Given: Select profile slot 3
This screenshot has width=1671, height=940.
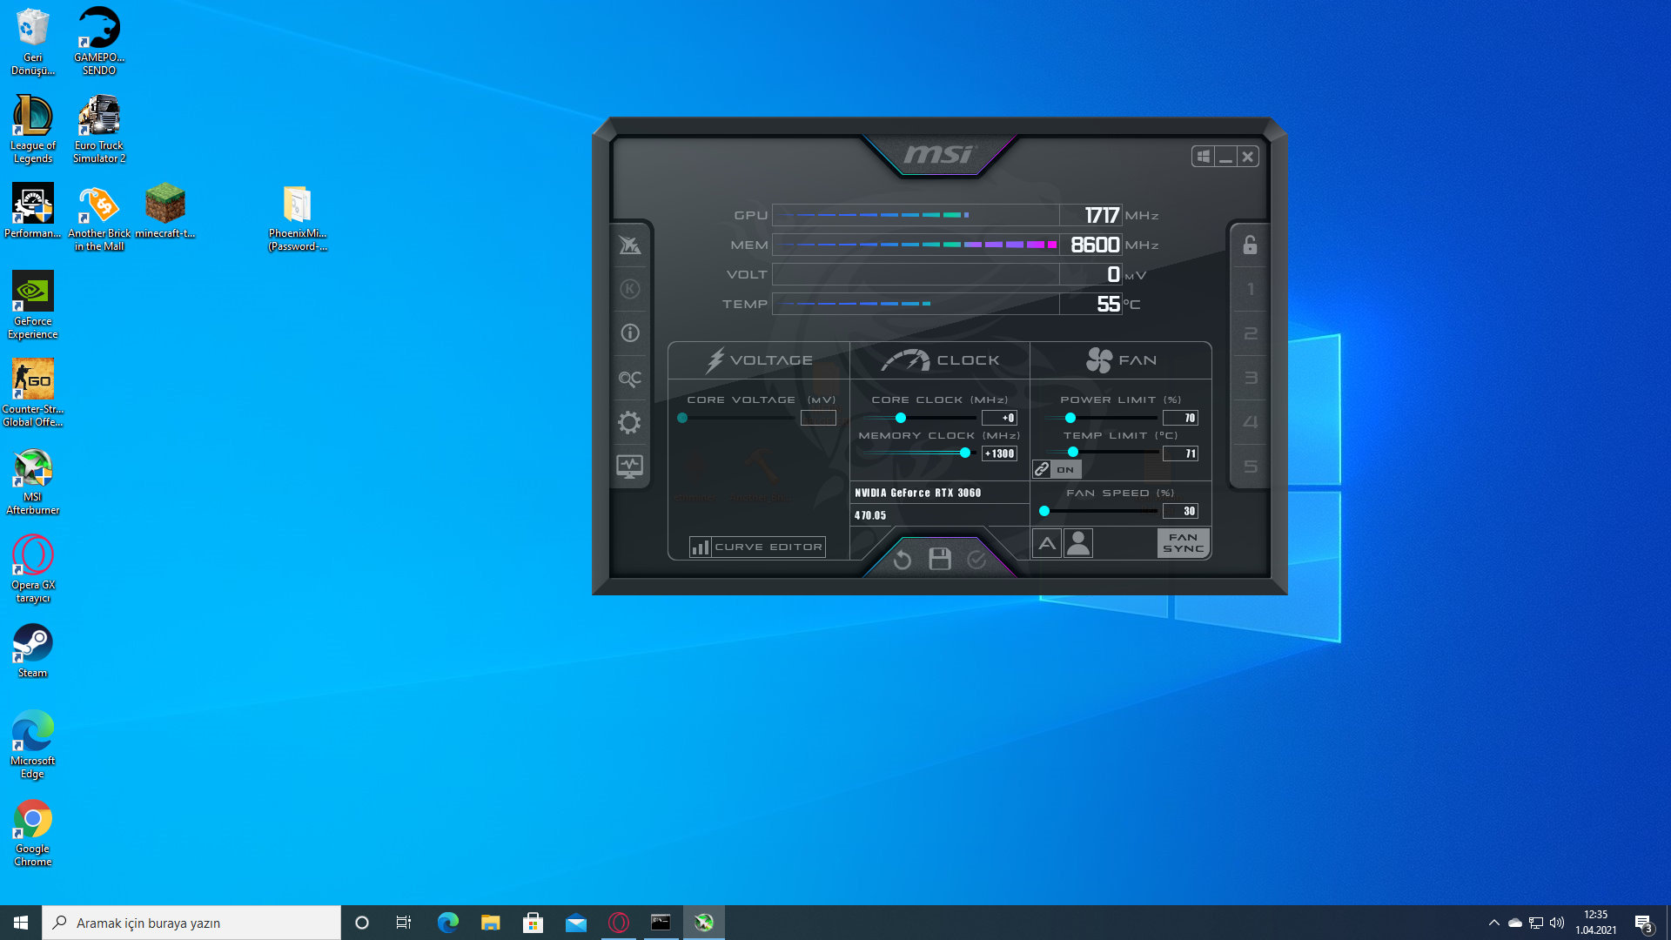Looking at the screenshot, I should tap(1250, 378).
